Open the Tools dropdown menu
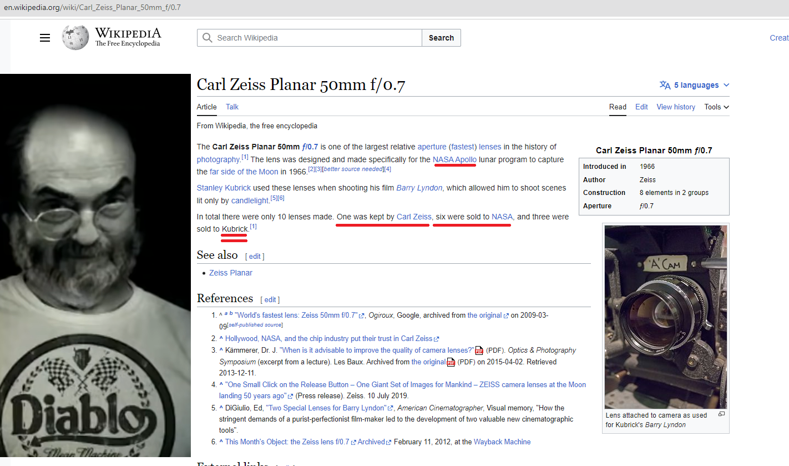 pos(717,107)
